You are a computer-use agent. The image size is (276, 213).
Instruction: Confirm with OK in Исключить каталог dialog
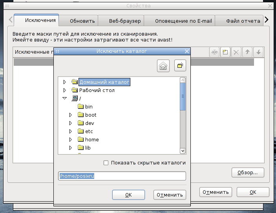pyautogui.click(x=128, y=195)
